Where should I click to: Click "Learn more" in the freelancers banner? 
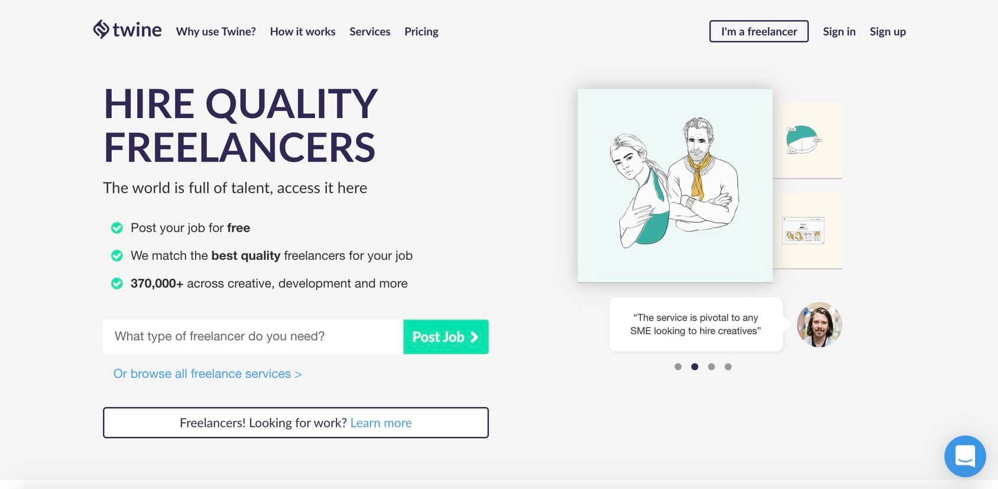[x=381, y=422]
